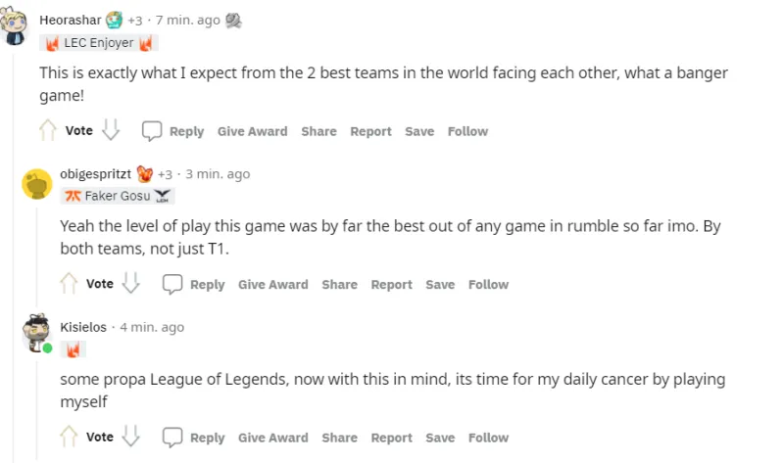Give Award to Heorashar's comment
This screenshot has height=463, width=784.
(252, 131)
